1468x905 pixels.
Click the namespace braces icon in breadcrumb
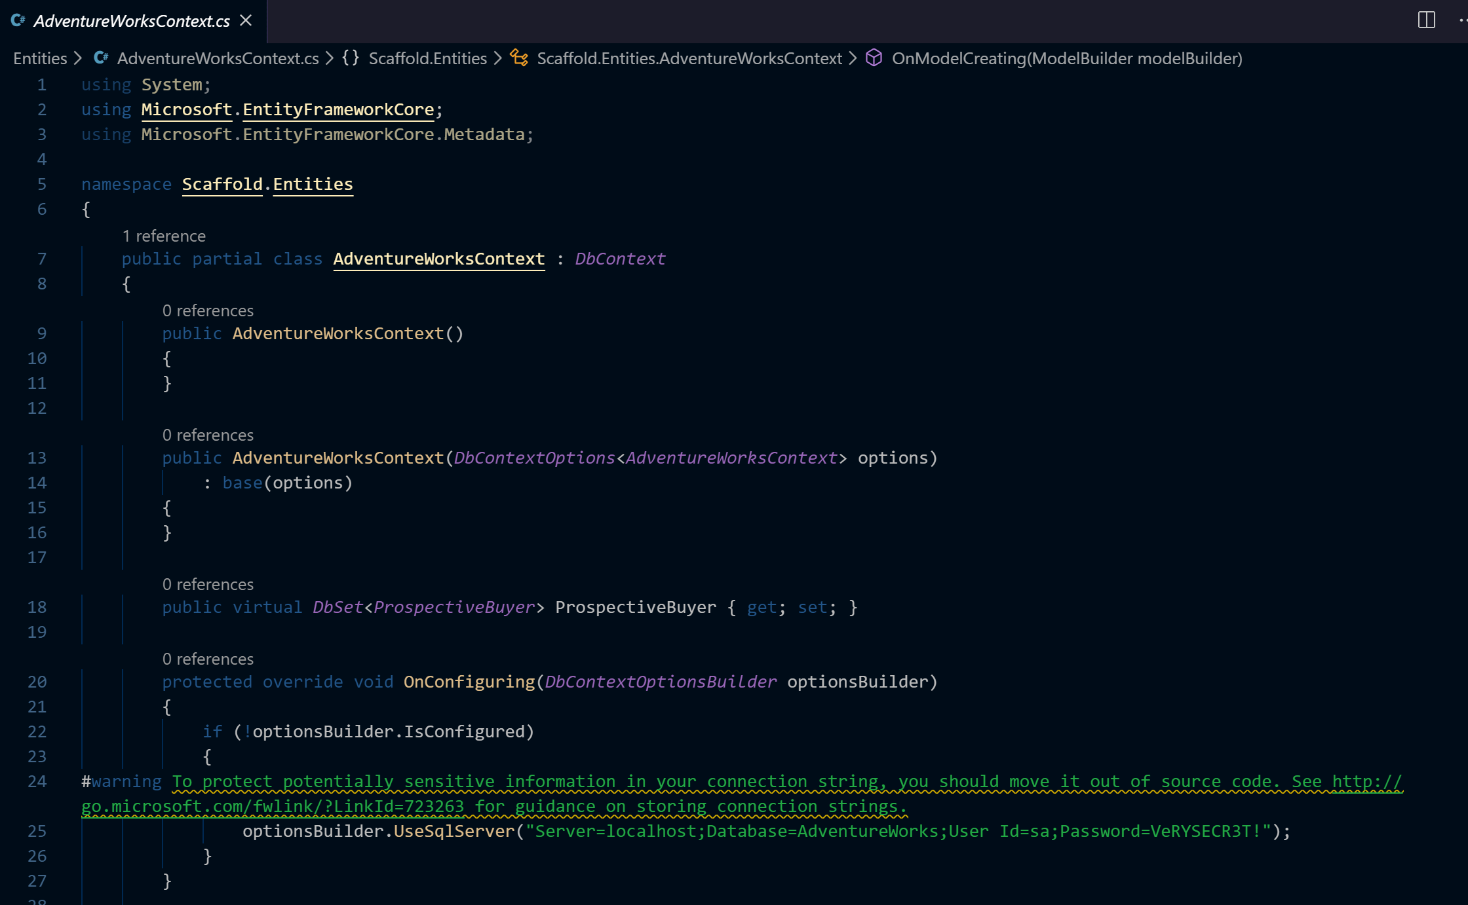click(x=351, y=58)
